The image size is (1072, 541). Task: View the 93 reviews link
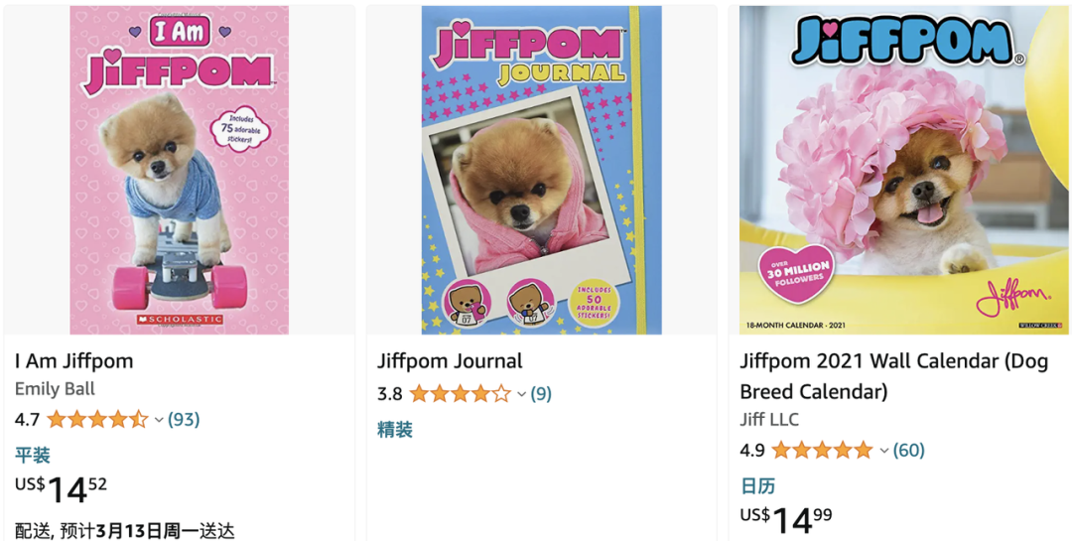pos(184,419)
